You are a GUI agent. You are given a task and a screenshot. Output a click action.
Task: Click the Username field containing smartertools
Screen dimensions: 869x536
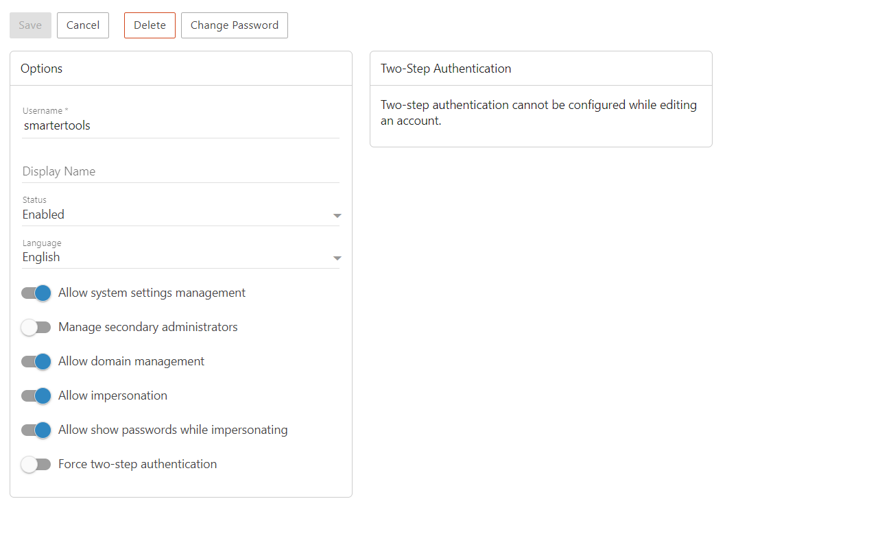tap(180, 126)
